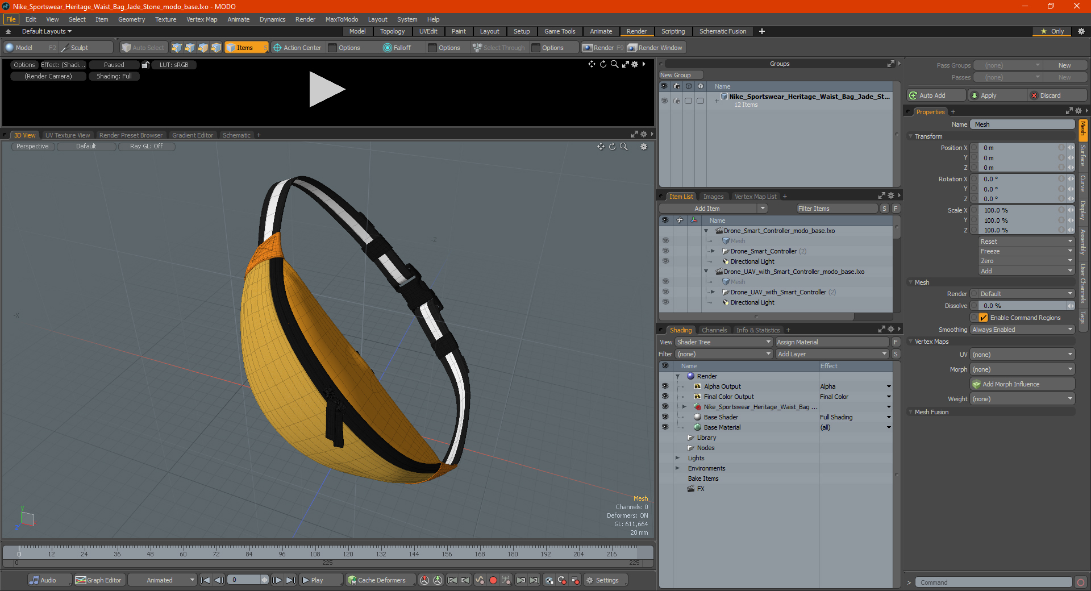Open the Geometry menu
Viewport: 1091px width, 591px height.
point(131,19)
